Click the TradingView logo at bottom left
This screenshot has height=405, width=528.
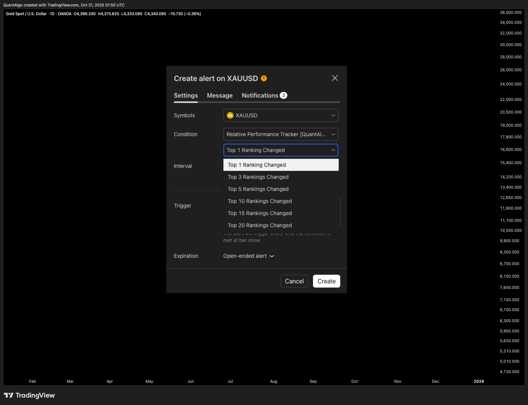[x=29, y=395]
